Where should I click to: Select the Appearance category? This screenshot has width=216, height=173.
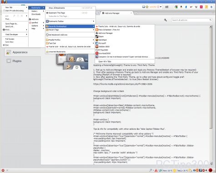(22, 52)
